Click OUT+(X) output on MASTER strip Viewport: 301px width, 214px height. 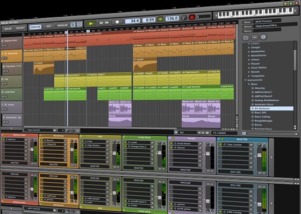pos(235,172)
